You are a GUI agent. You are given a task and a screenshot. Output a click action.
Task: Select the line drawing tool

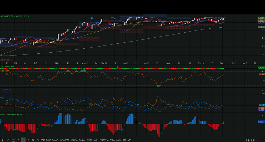pyautogui.click(x=8, y=140)
